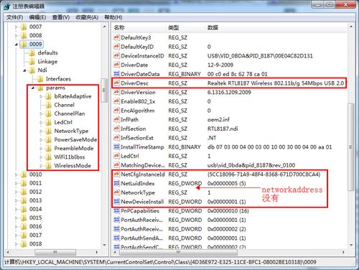Screen dimensions: 359x270
Task: Click the DefaultKey3 string value icon
Action: pos(116,37)
